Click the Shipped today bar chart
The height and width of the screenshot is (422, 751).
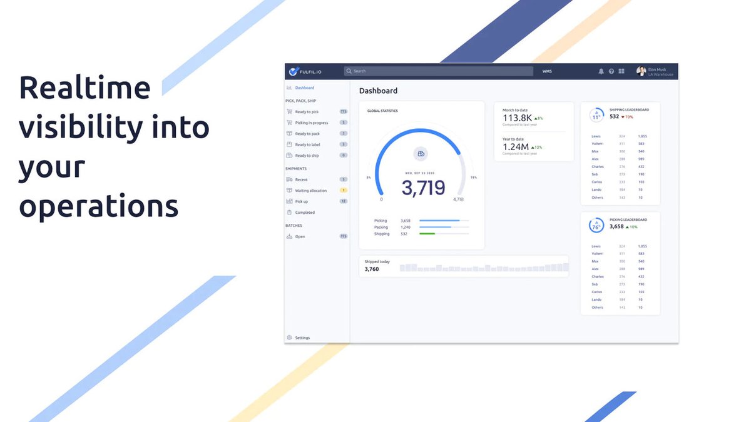pos(484,267)
